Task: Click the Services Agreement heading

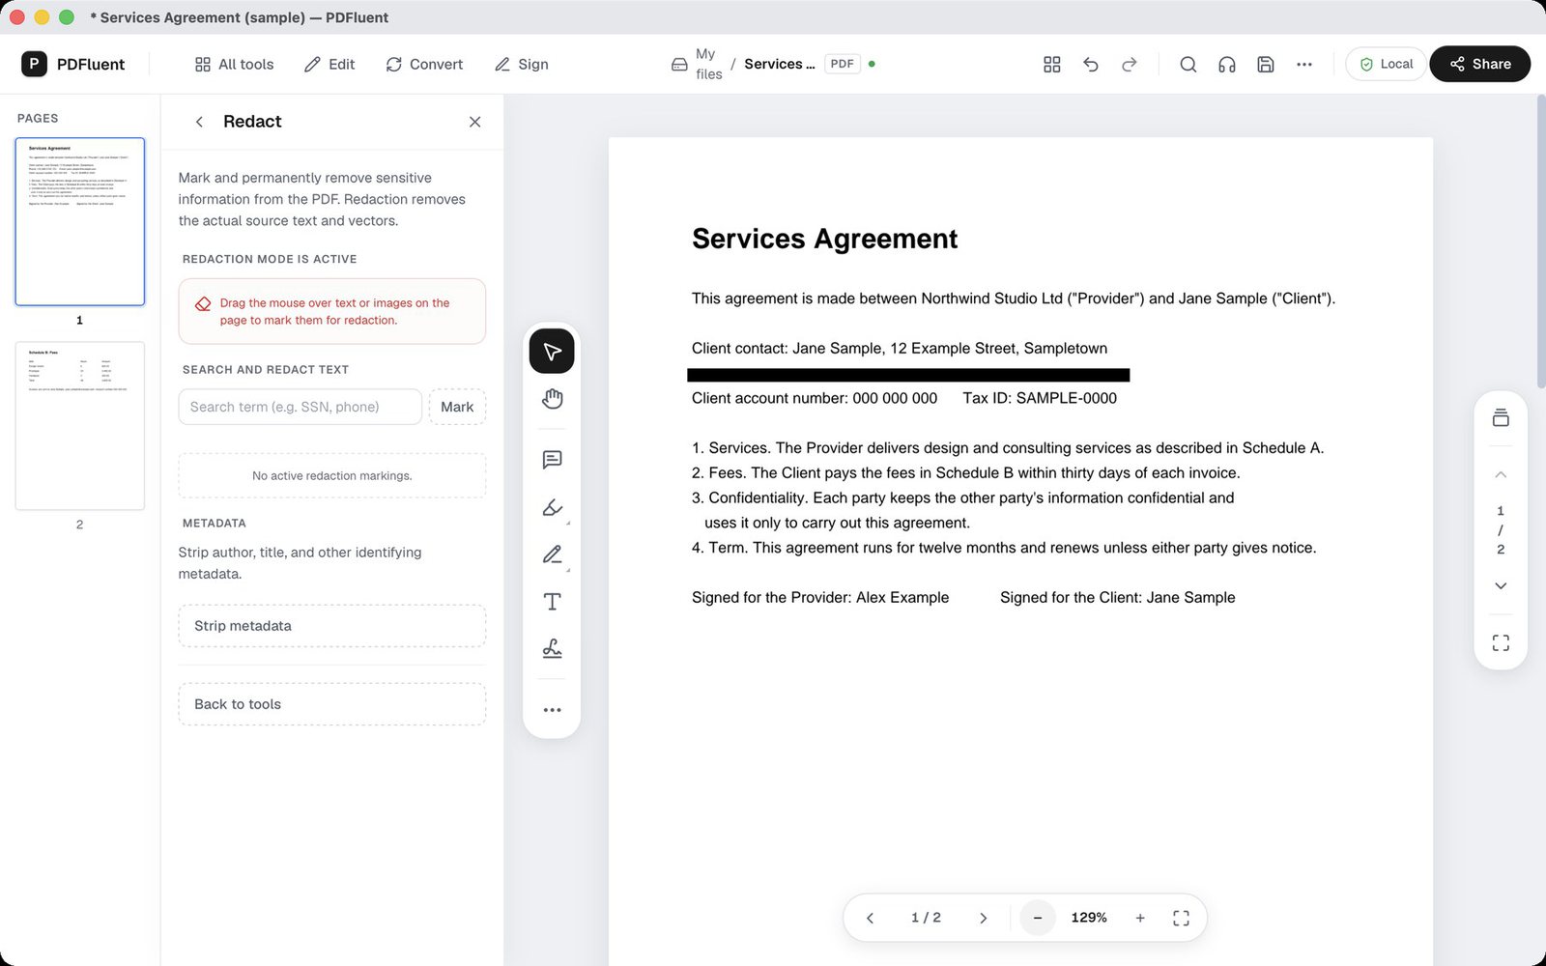Action: click(x=824, y=239)
